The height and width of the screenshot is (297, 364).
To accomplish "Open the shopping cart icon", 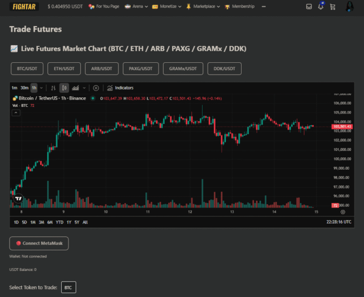I will coord(332,7).
